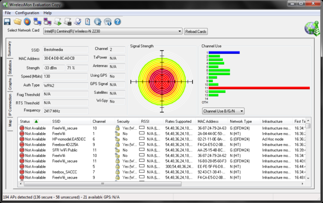This screenshot has height=203, width=323.
Task: Sort list by Channel column header
Action: [x=102, y=121]
